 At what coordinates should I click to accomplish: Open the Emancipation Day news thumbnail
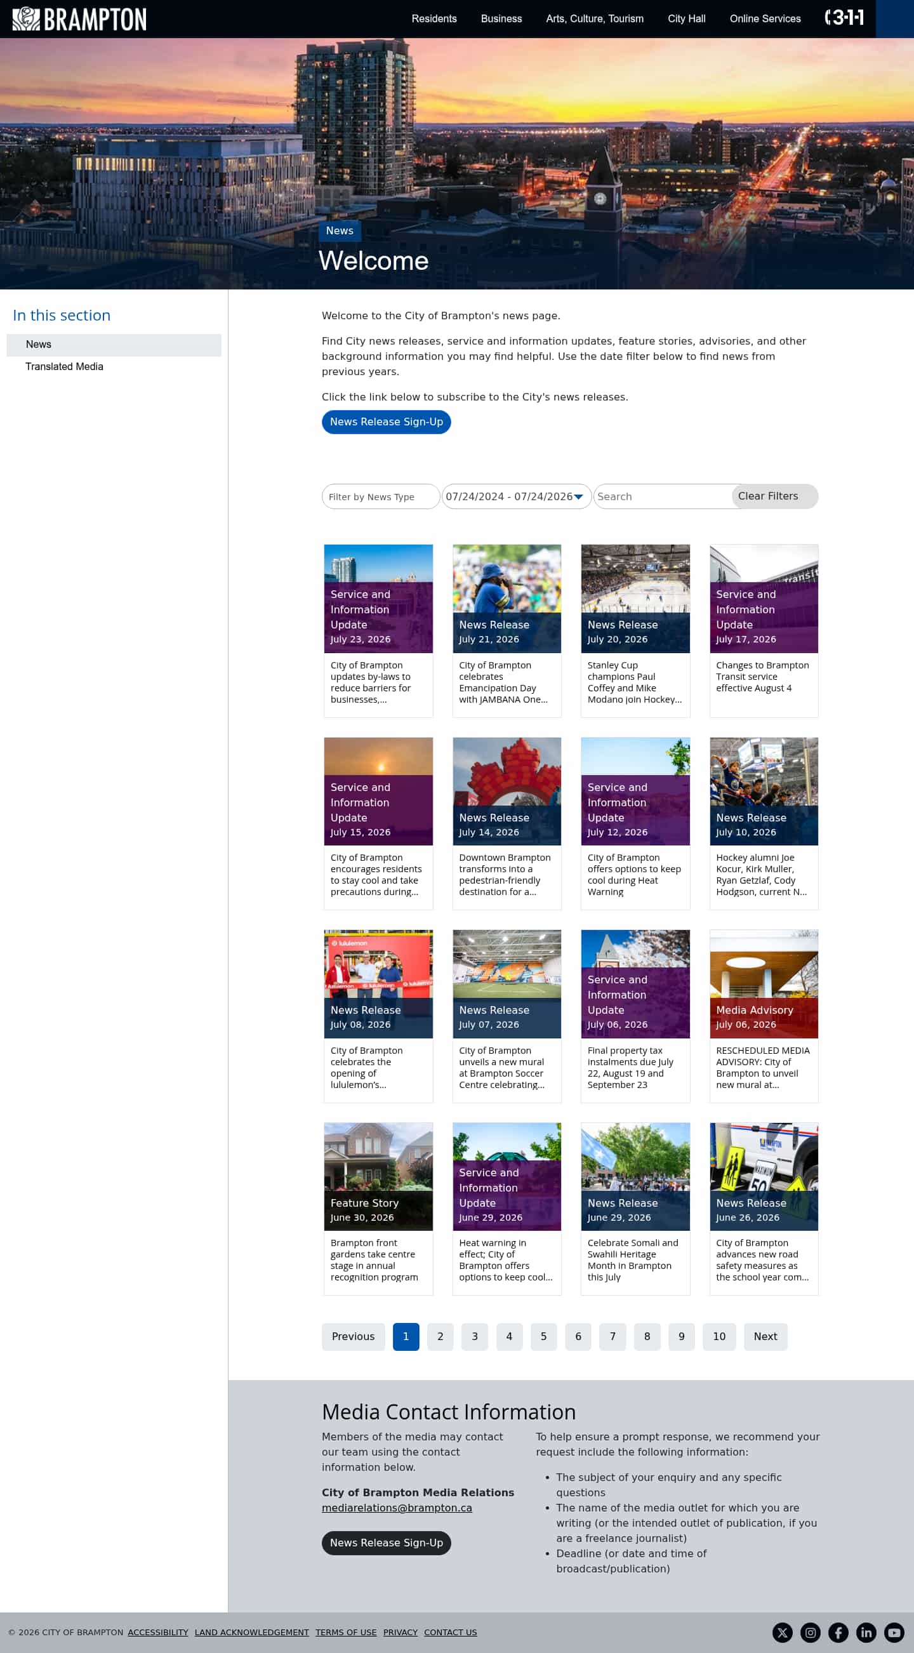[x=507, y=599]
